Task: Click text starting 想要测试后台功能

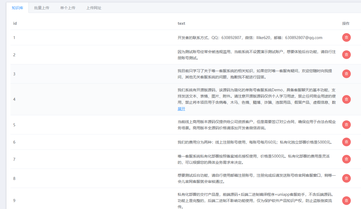Action: click(257, 178)
